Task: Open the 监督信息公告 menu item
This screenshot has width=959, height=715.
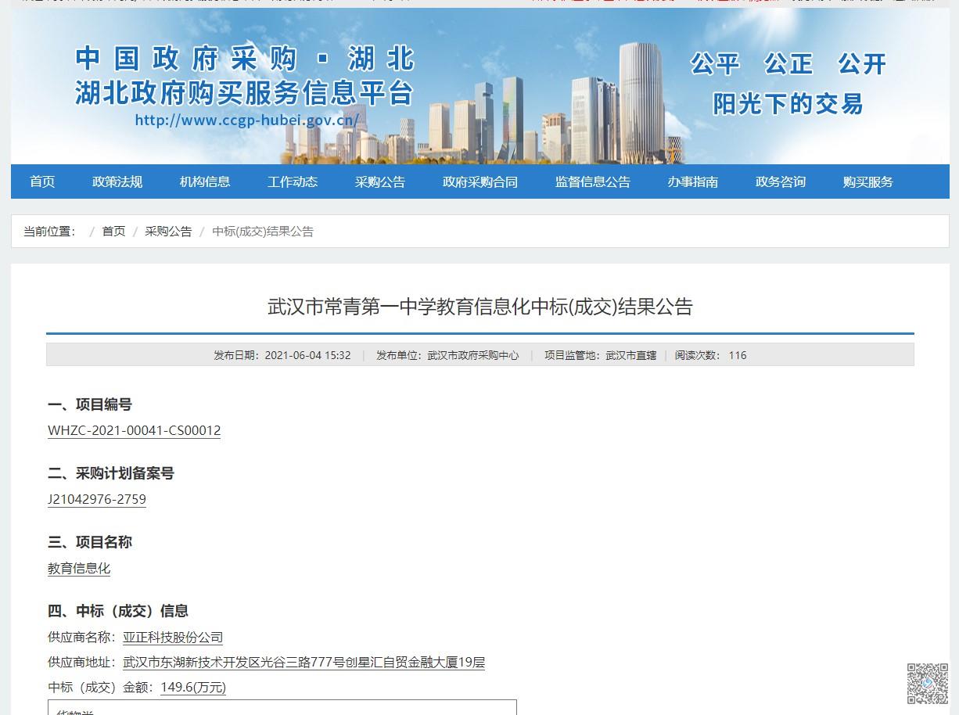Action: click(x=593, y=181)
